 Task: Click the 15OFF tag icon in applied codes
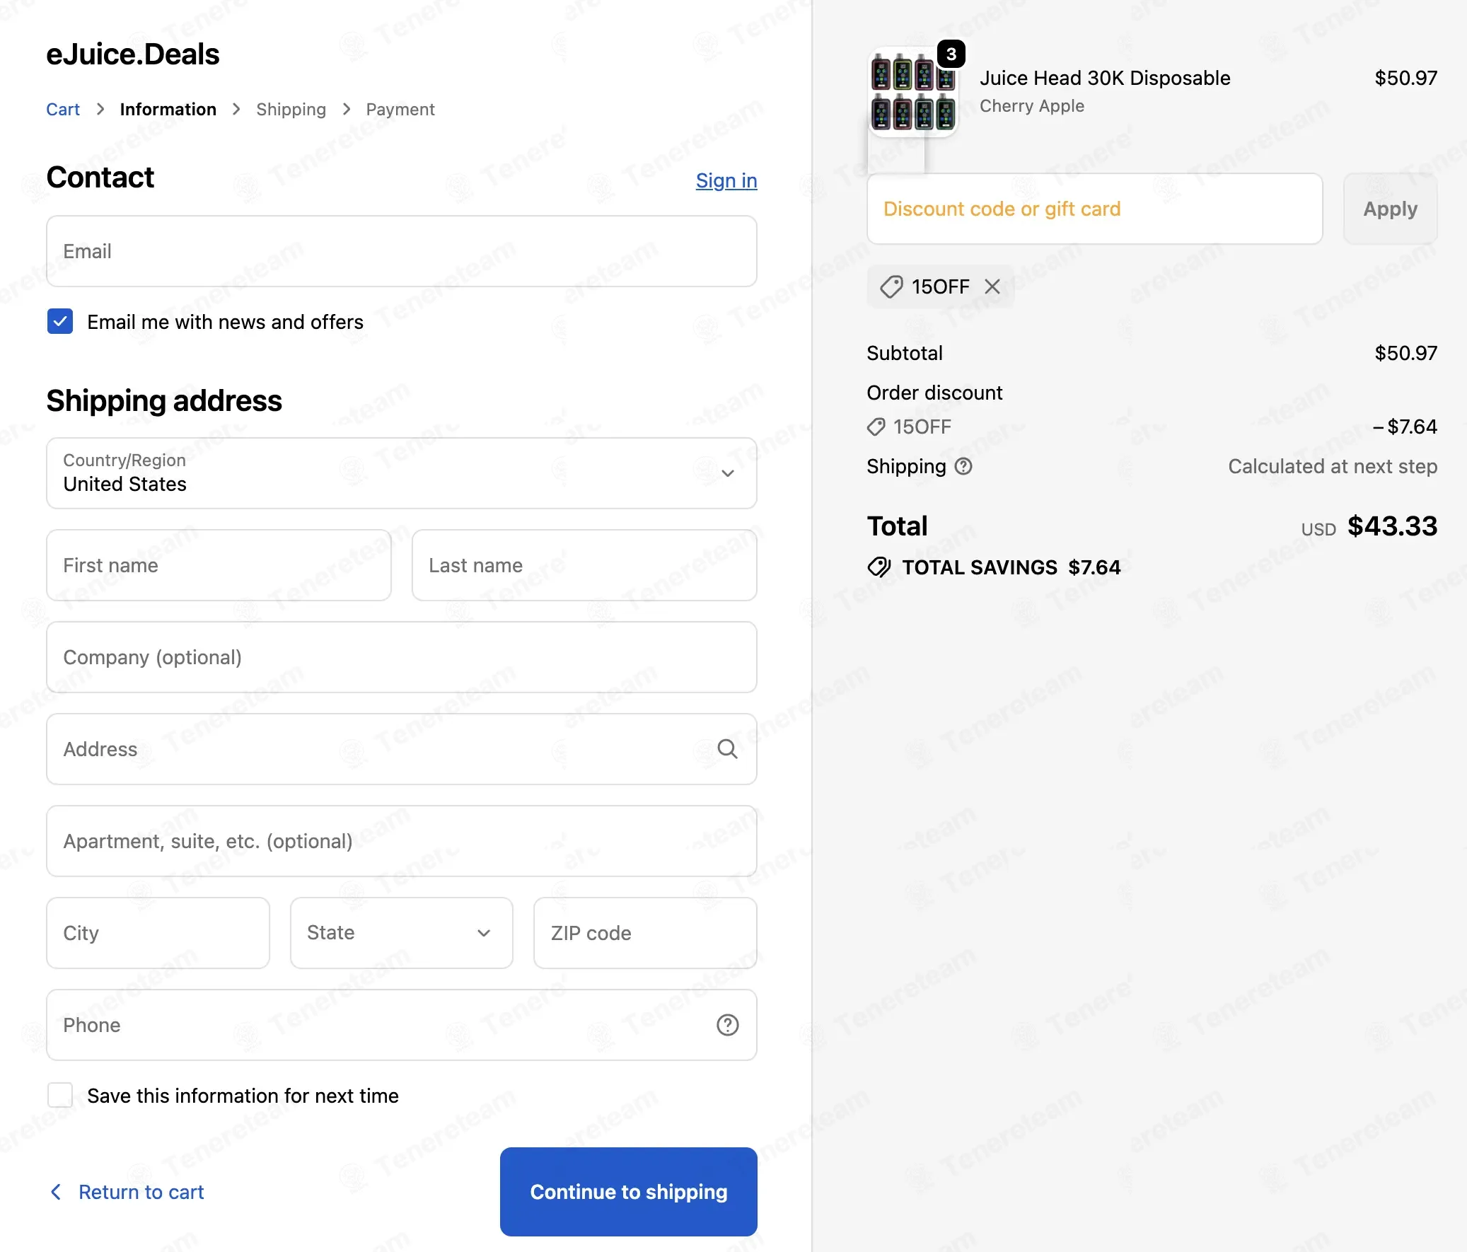click(x=891, y=286)
